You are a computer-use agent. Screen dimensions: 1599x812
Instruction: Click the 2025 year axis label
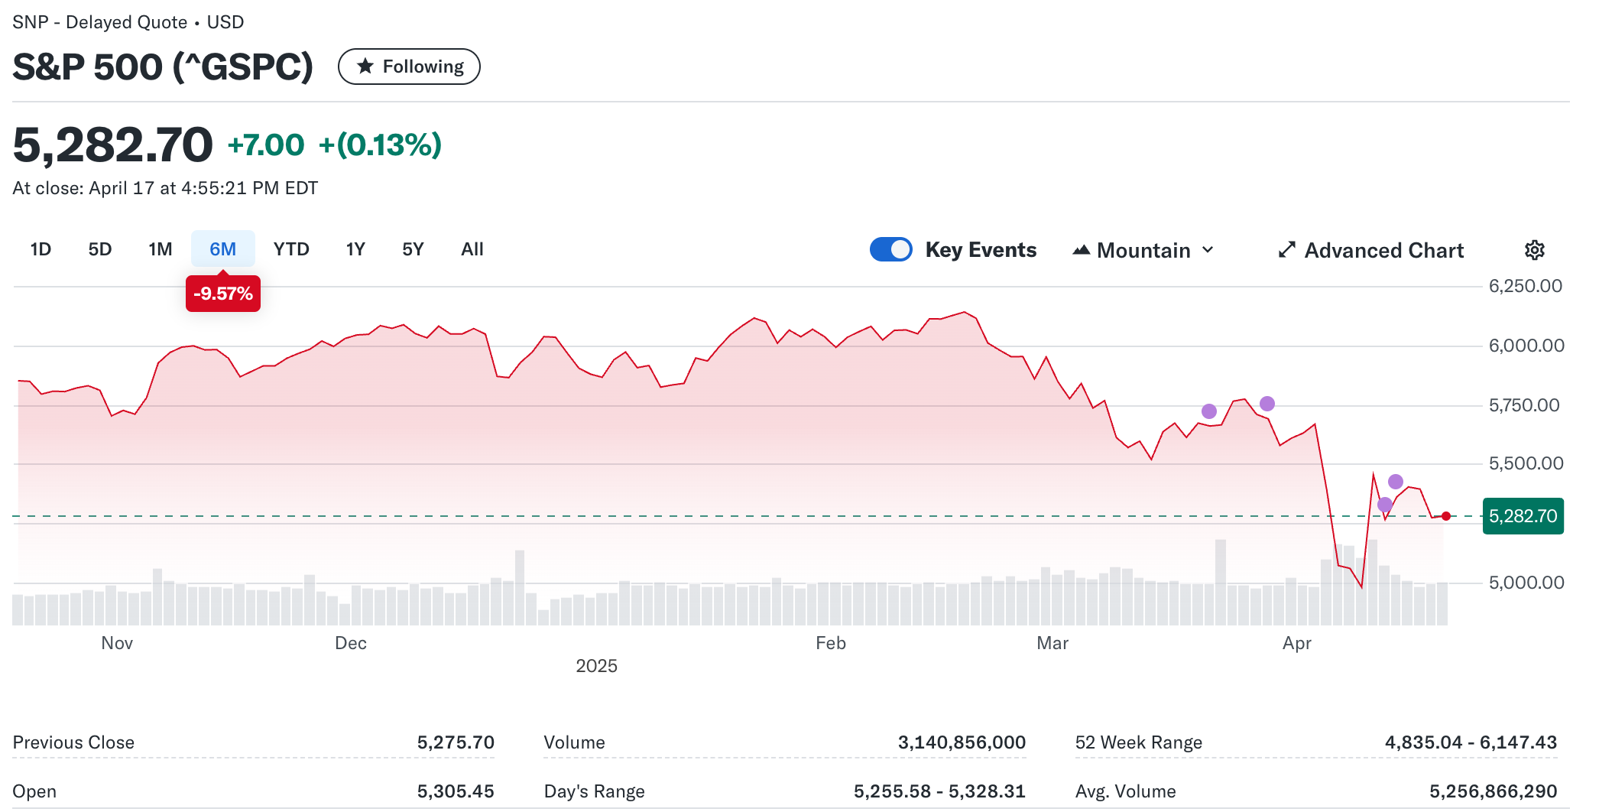click(x=597, y=666)
